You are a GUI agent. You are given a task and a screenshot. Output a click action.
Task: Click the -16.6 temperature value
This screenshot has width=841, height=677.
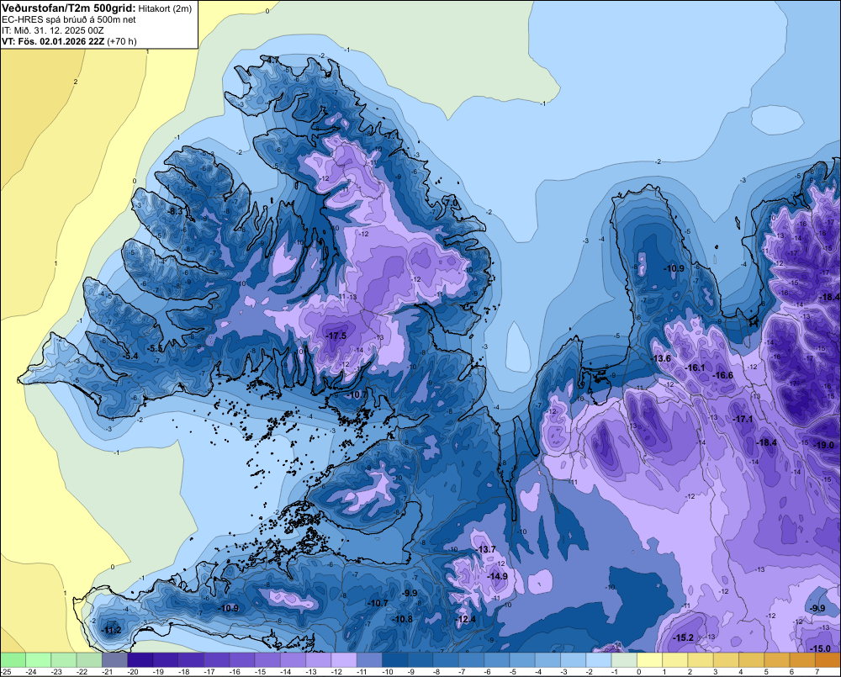point(722,375)
